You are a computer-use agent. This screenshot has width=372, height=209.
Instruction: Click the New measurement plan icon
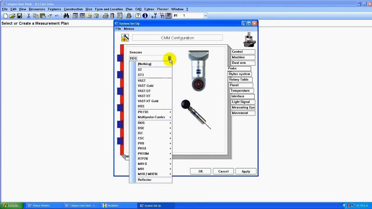[x=6, y=16]
